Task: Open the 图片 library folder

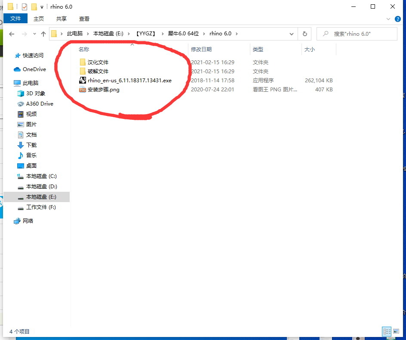Action: (31, 125)
